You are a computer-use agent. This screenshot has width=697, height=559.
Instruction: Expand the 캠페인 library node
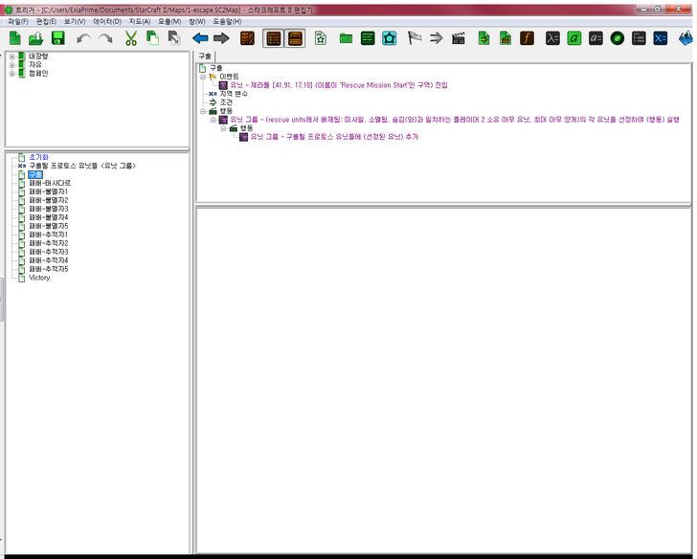(12, 74)
